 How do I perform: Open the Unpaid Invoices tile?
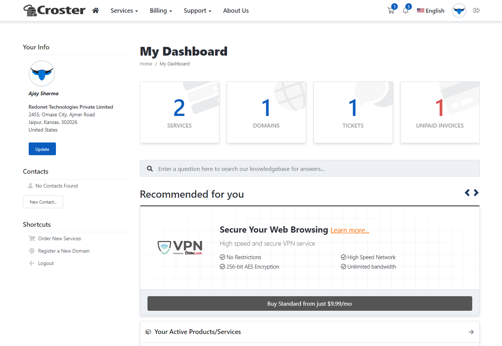(440, 112)
